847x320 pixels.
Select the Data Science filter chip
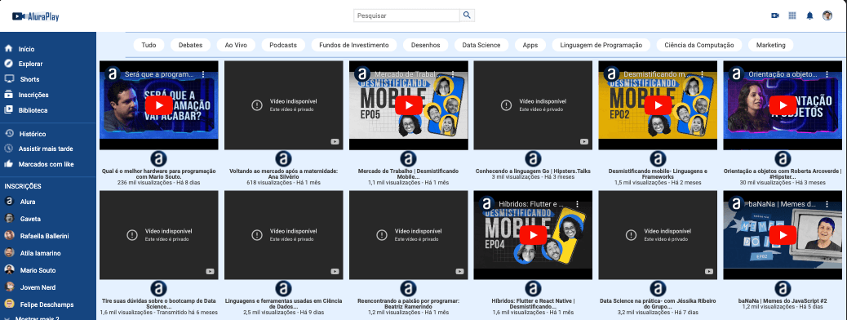point(481,45)
